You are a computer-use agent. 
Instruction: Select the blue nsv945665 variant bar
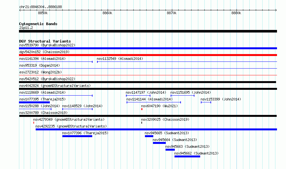pyautogui.click(x=149, y=136)
